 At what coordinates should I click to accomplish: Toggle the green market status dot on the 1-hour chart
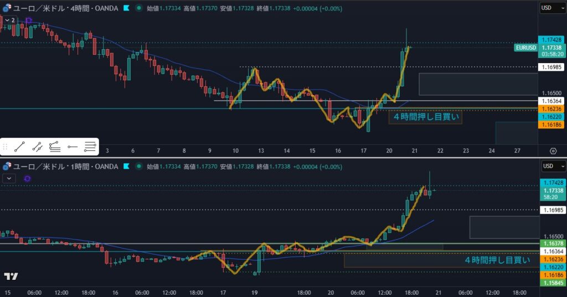[138, 166]
